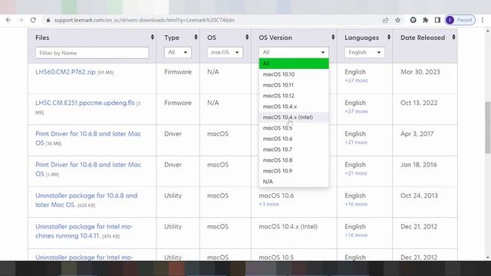Sort the table by Files column arrows
Viewport: 491px width, 276px height.
pyautogui.click(x=153, y=38)
